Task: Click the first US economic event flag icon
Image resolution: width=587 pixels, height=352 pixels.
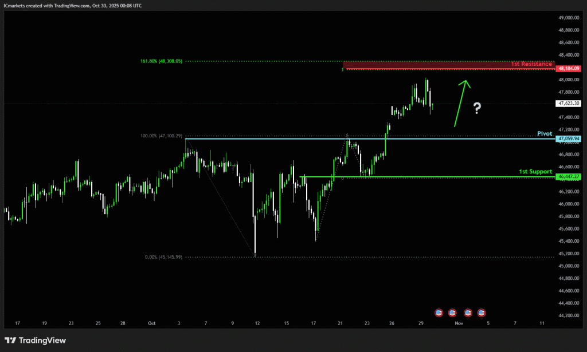Action: pos(439,313)
